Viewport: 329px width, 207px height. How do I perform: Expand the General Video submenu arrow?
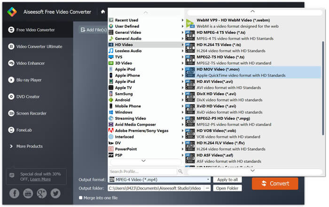[x=182, y=32]
